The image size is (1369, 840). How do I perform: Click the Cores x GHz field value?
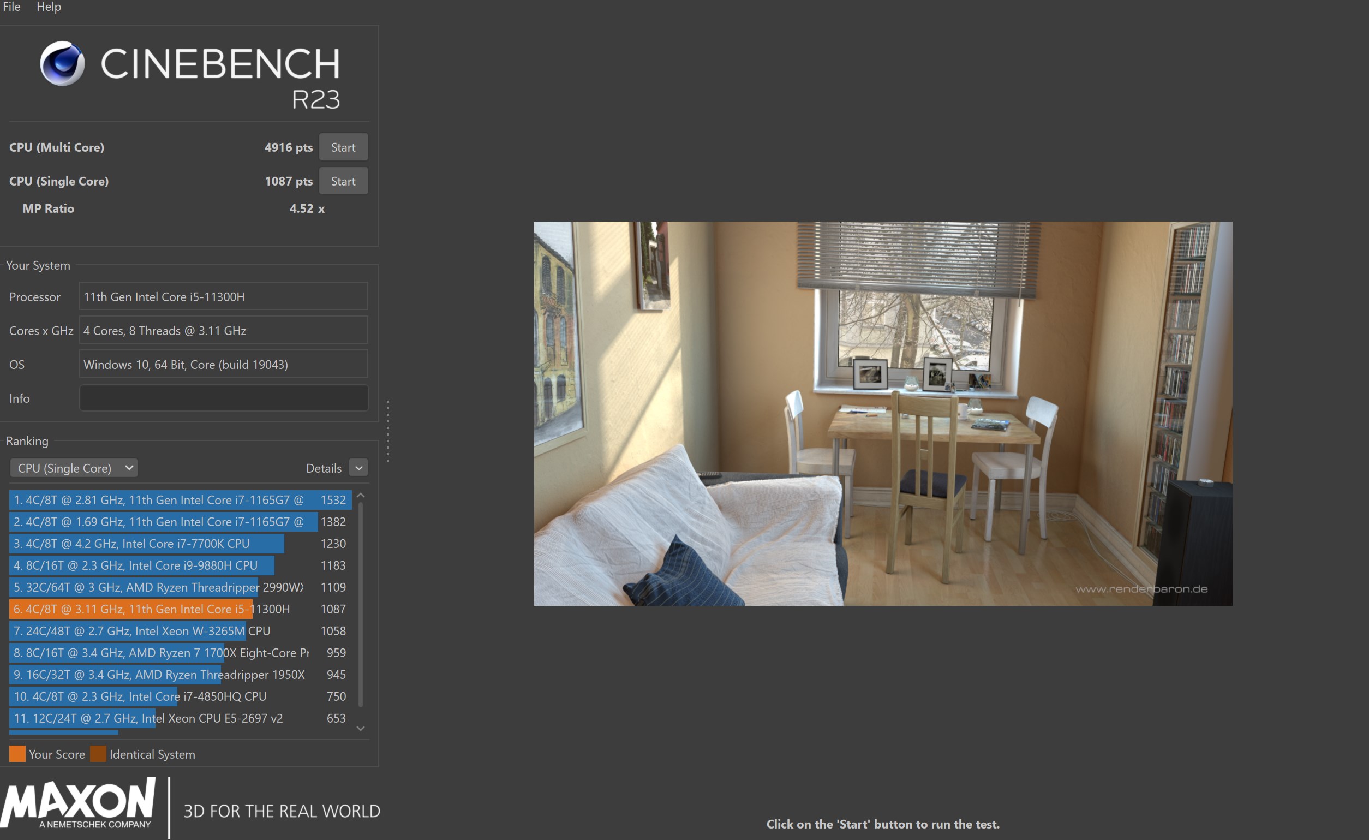[x=223, y=330]
